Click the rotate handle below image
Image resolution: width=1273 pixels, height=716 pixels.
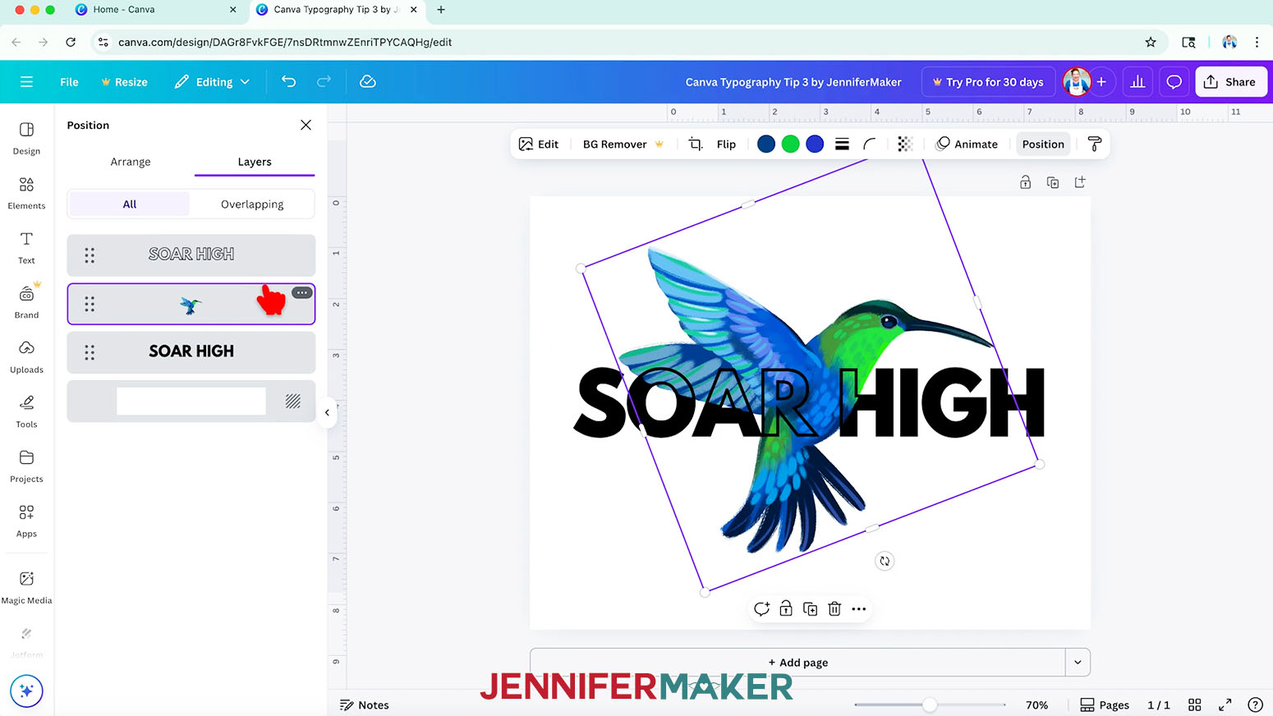[885, 561]
